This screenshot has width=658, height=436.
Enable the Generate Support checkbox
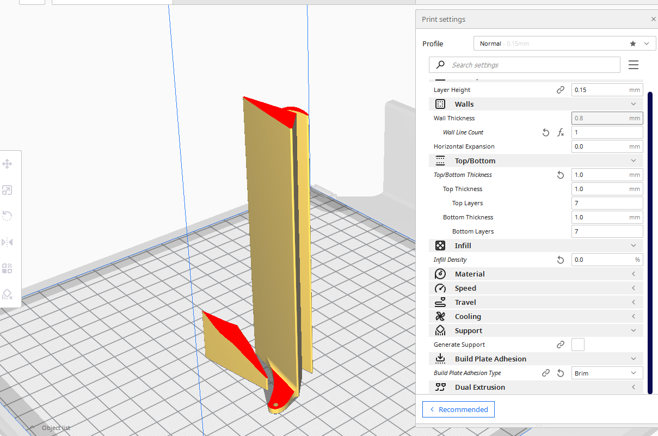[x=577, y=344]
